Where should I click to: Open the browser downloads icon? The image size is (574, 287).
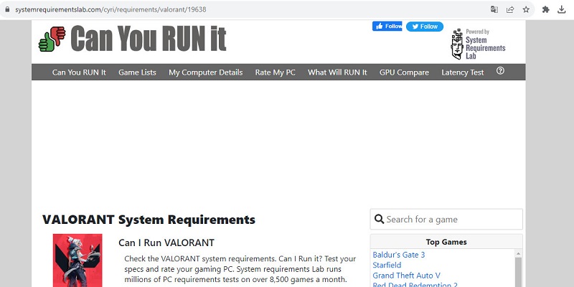coord(562,9)
